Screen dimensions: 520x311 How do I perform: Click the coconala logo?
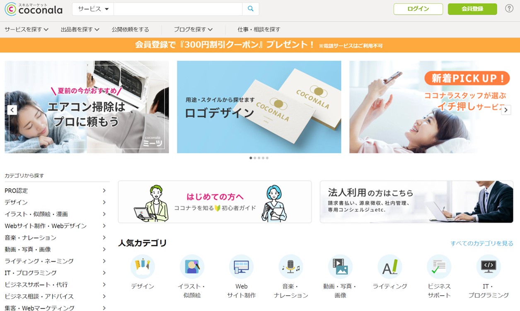tap(34, 9)
